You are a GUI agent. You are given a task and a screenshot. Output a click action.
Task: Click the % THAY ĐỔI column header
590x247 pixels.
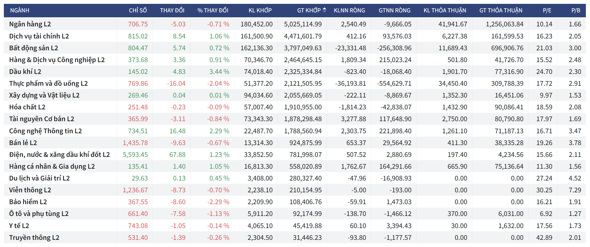coord(213,10)
